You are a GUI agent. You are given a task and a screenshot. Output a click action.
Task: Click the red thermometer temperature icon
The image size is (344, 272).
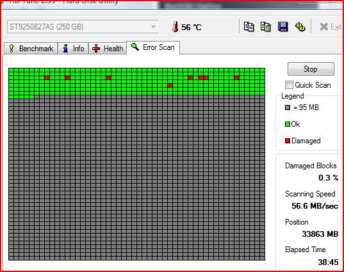tap(175, 27)
